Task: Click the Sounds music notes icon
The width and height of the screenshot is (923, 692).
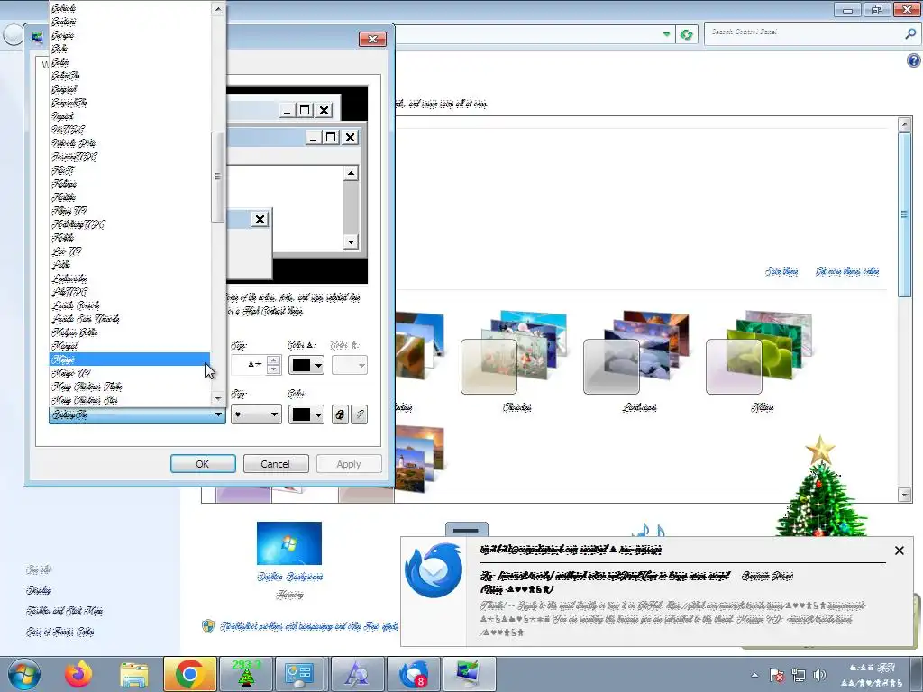Action: (x=649, y=529)
